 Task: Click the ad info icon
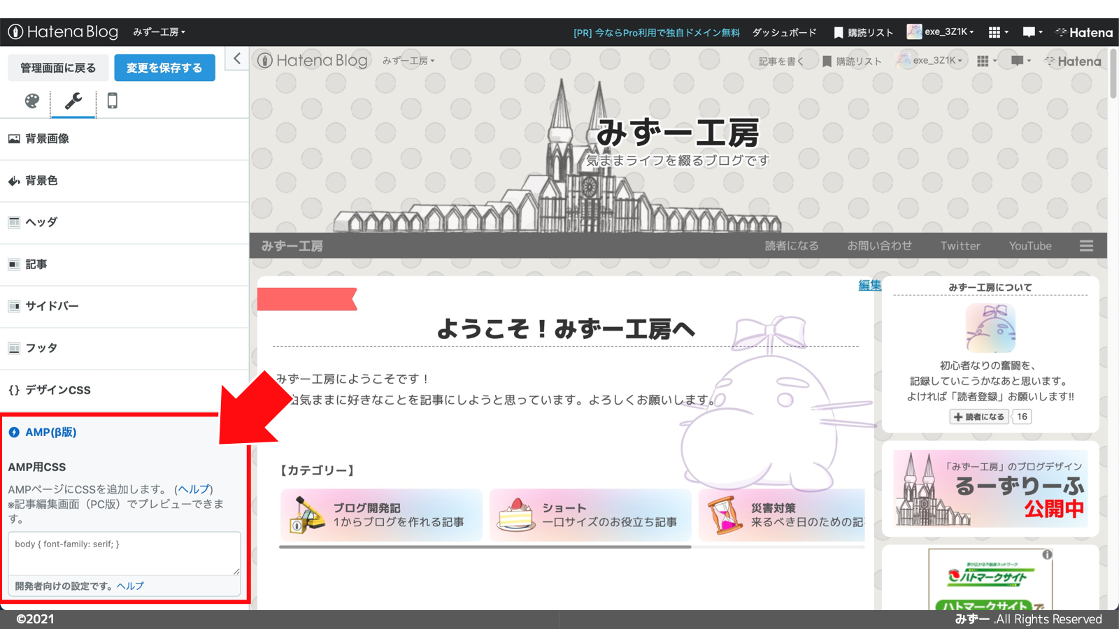(1047, 554)
